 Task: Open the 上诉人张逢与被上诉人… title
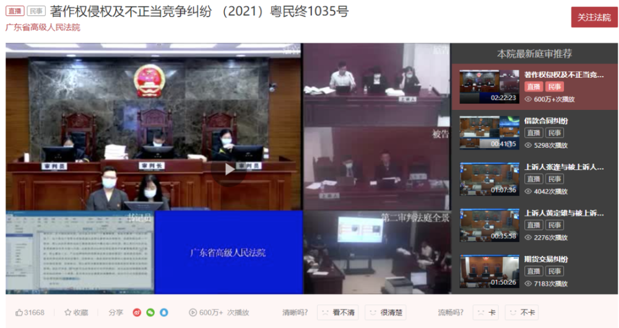point(564,167)
